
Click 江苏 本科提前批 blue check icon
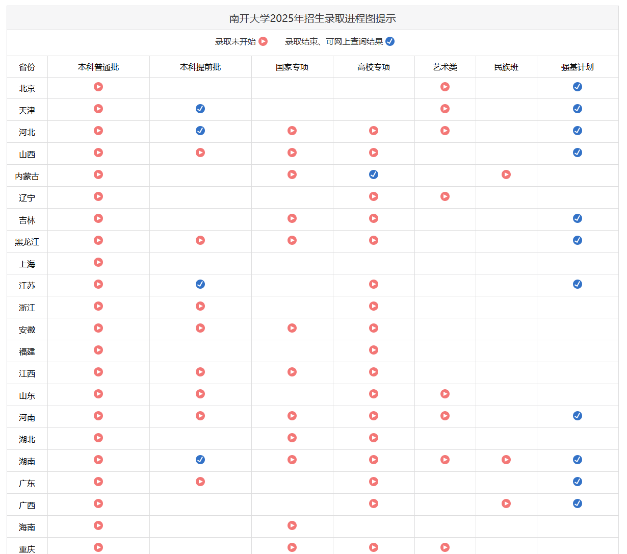[x=200, y=284]
